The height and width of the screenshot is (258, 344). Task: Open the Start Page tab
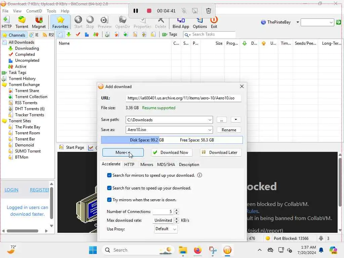click(72, 147)
